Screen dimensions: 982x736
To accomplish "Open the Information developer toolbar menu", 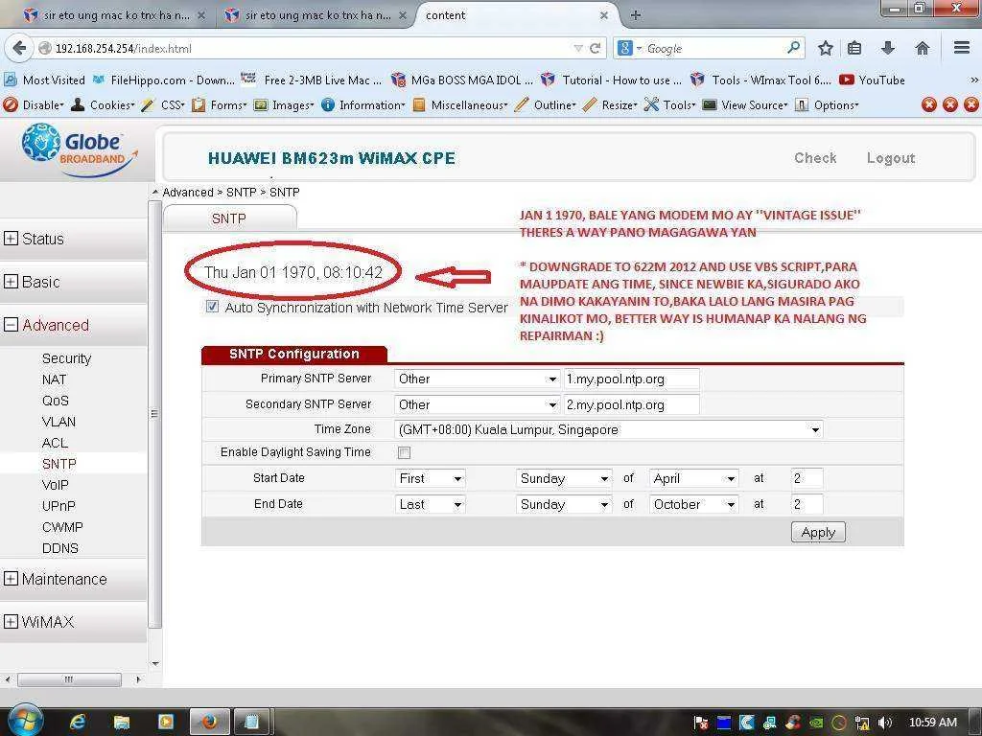I will click(x=363, y=105).
